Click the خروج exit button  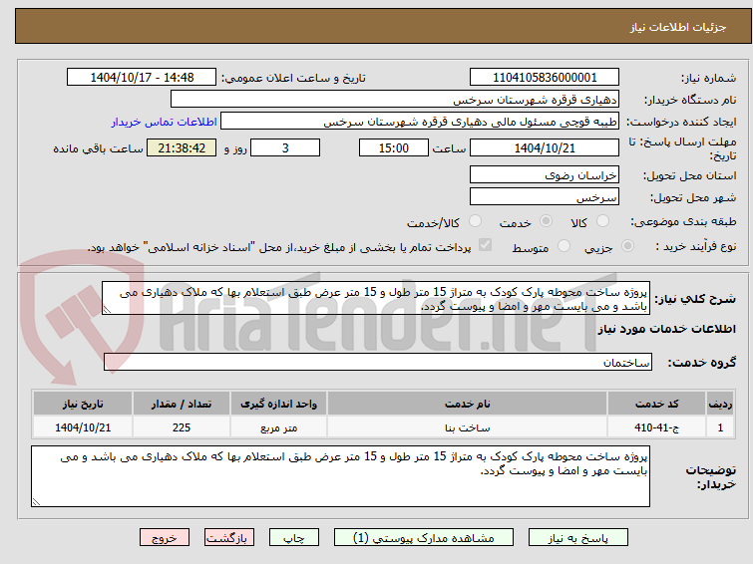(x=165, y=538)
